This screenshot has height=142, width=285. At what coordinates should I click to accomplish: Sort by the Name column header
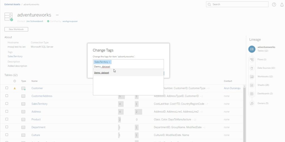point(34,81)
